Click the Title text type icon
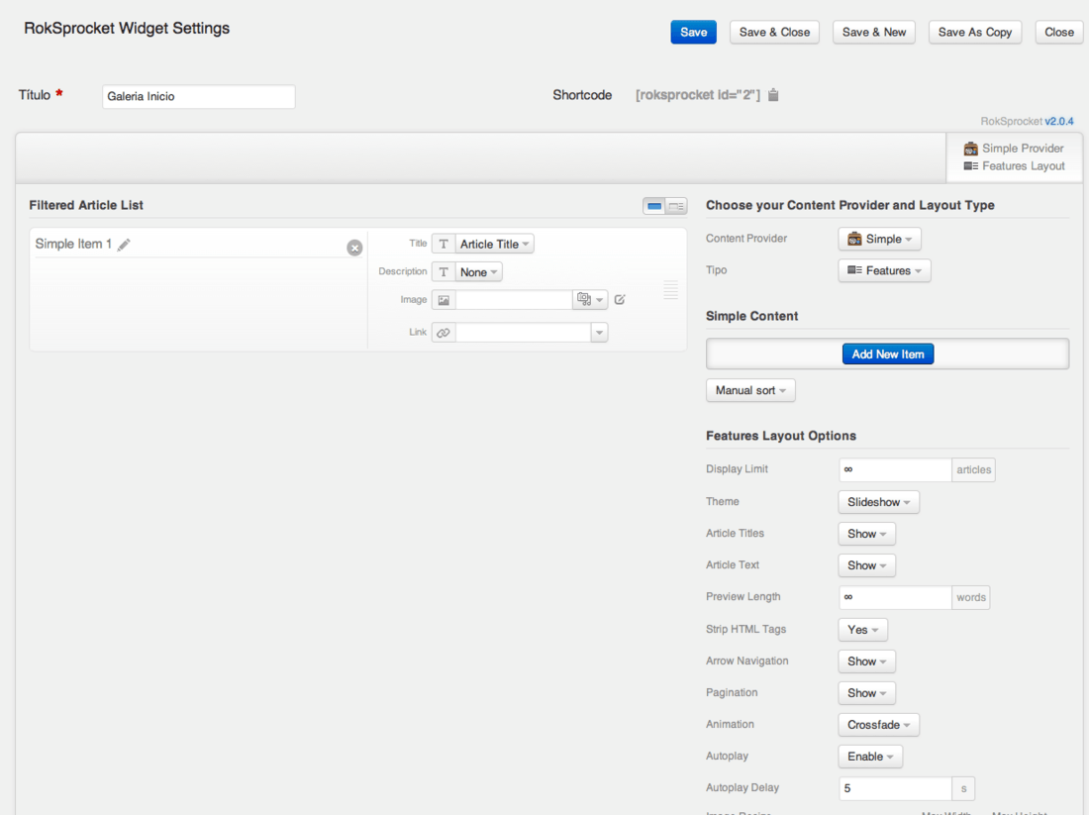Screen dimensions: 1089x815 tap(444, 244)
